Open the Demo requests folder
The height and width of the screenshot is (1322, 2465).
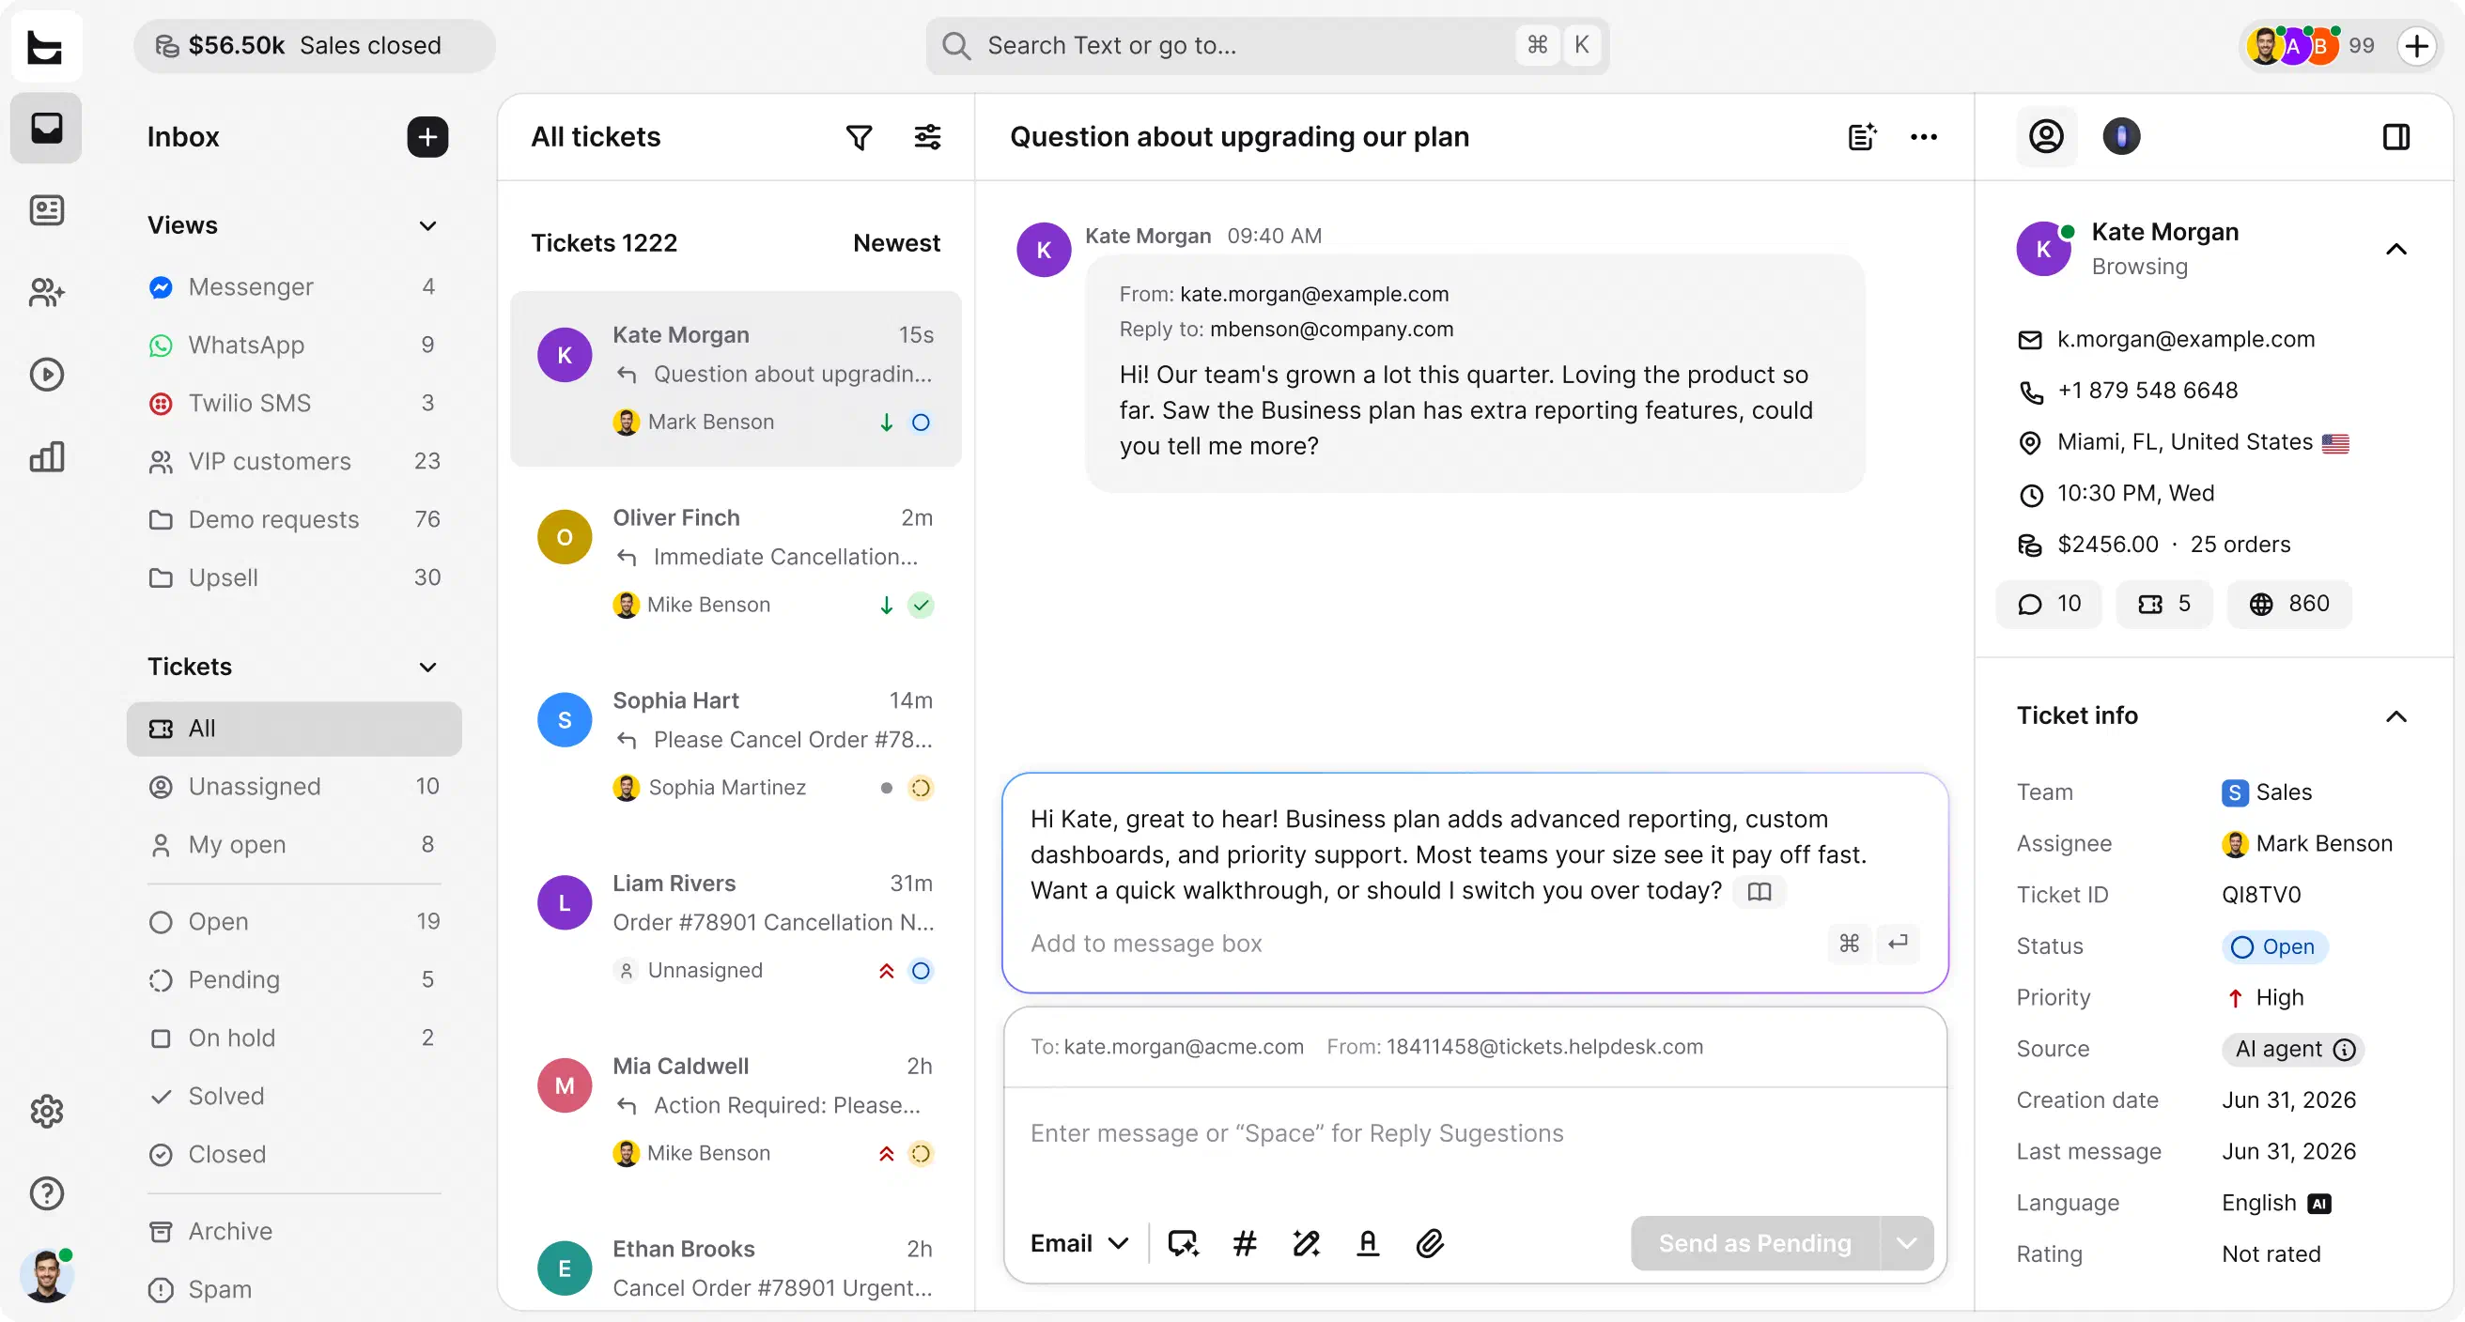293,519
